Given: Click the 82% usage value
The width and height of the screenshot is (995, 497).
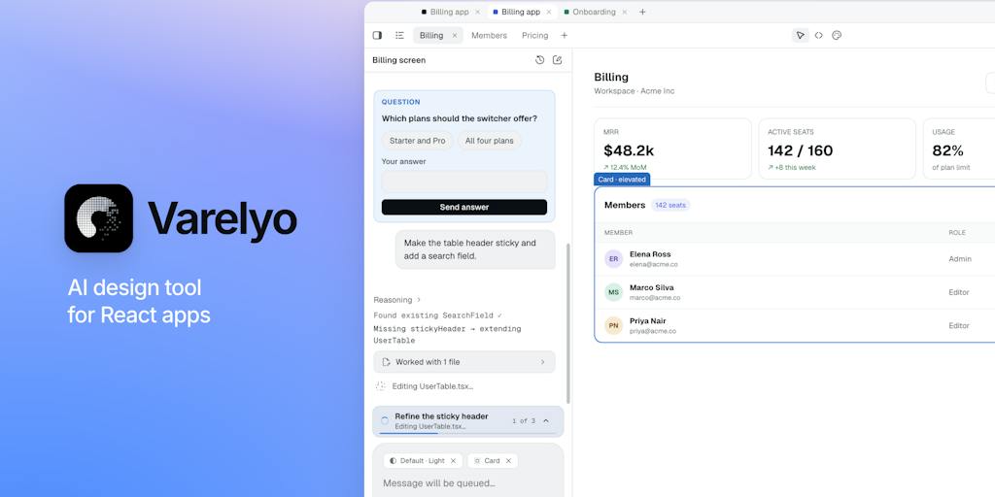Looking at the screenshot, I should [x=948, y=150].
